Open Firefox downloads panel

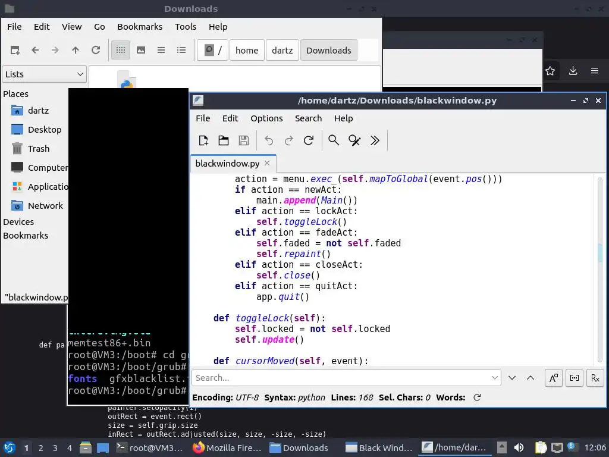pos(573,71)
